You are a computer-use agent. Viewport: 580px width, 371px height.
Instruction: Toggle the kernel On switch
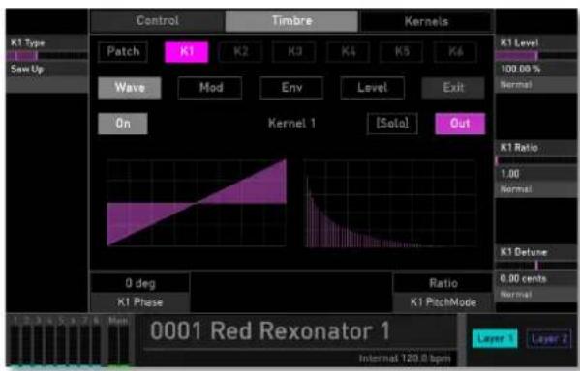[x=123, y=124]
